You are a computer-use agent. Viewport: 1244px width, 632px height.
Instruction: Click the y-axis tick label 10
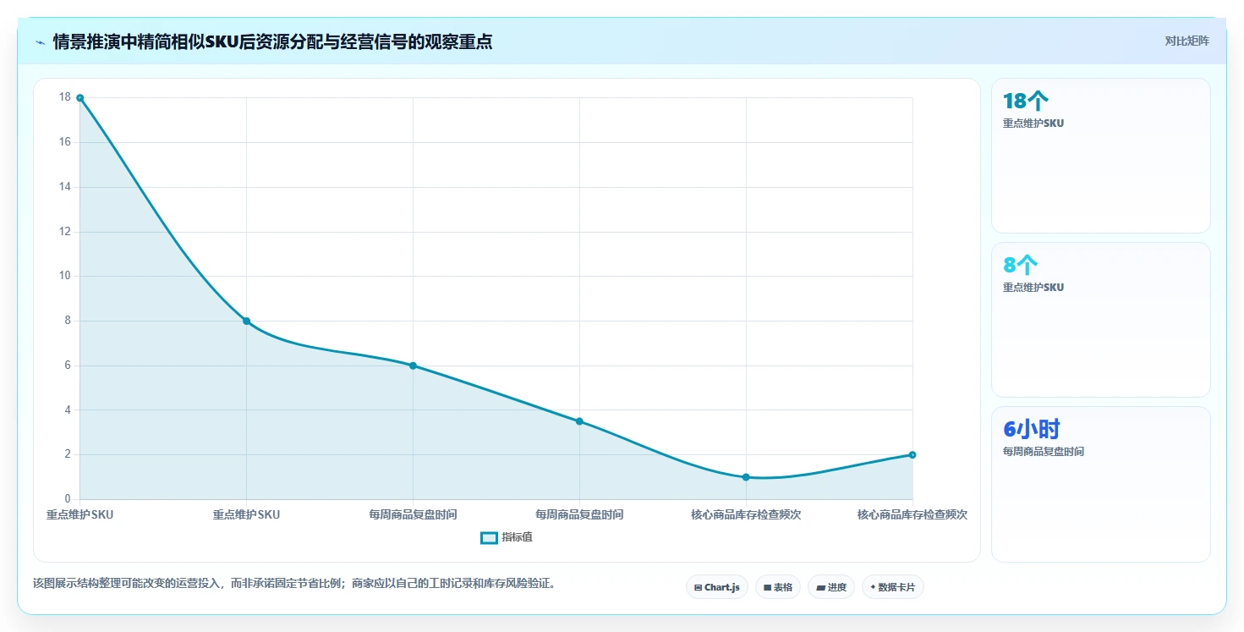[65, 276]
